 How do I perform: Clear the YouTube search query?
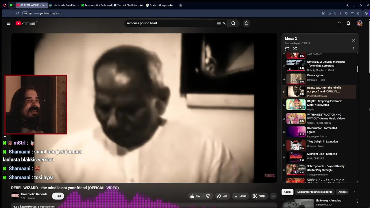(x=224, y=23)
